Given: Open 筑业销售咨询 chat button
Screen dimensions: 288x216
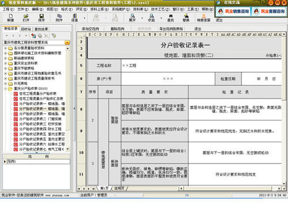Looking at the screenshot, I should point(233,12).
